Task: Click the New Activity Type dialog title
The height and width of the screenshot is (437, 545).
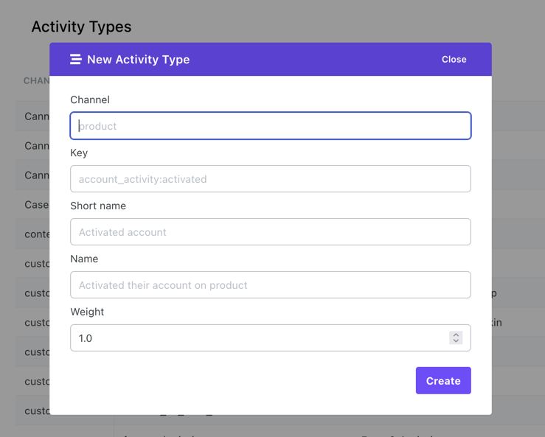Action: [138, 60]
